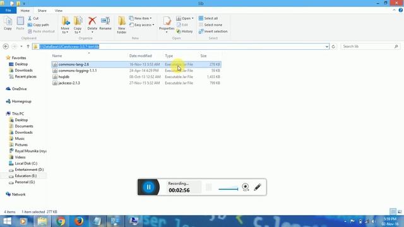Viewport: 404px width, 227px height.
Task: Select the jackcess-2.1.3 file
Action: (136, 83)
